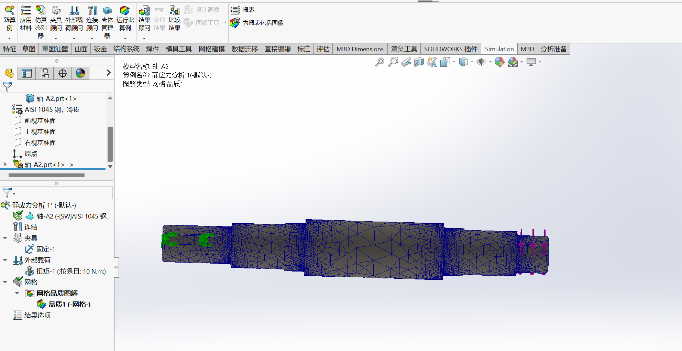
Task: Open View Orientation dropdown arrow
Action: point(454,62)
